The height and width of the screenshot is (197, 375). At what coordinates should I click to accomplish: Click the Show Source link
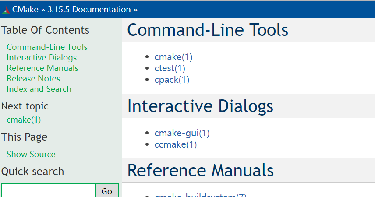[31, 154]
